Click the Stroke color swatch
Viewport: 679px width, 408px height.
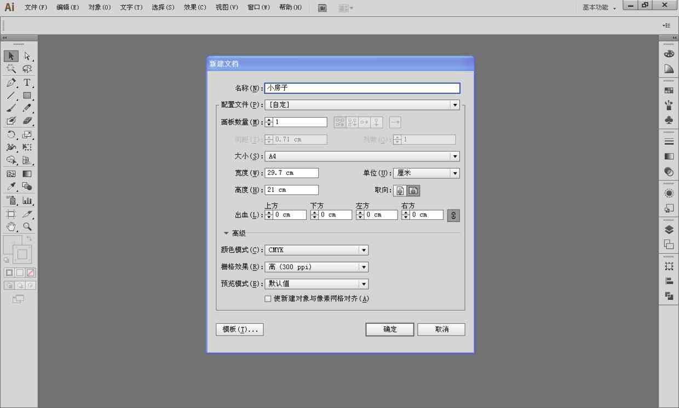tap(23, 255)
